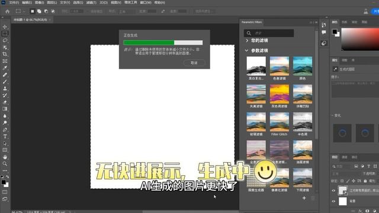Switch to the 调整 tab
Viewport: 379px width, 213px height.
[345, 60]
